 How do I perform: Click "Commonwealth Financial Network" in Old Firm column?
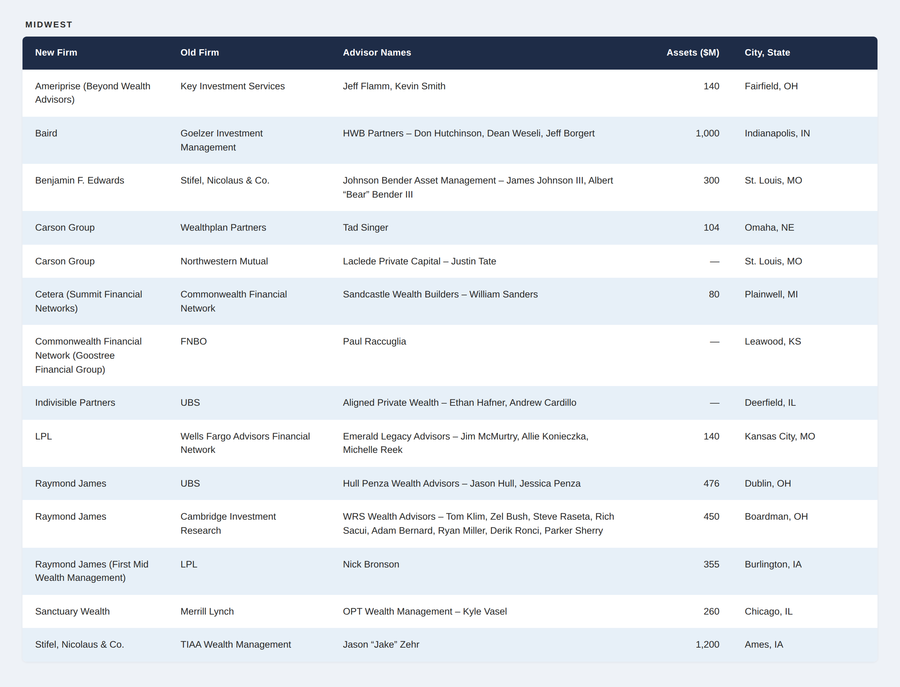234,301
